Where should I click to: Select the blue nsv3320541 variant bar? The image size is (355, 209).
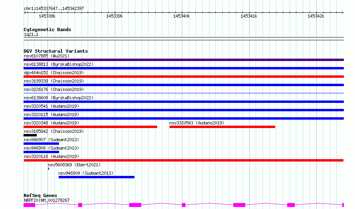(183, 110)
